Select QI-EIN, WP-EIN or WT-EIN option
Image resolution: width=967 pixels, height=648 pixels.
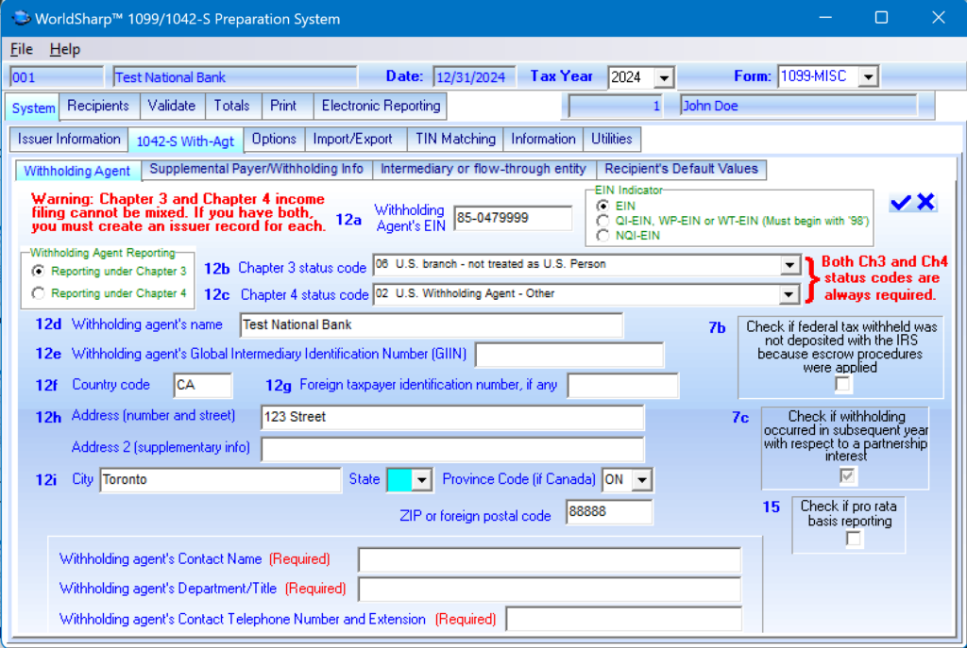point(602,221)
